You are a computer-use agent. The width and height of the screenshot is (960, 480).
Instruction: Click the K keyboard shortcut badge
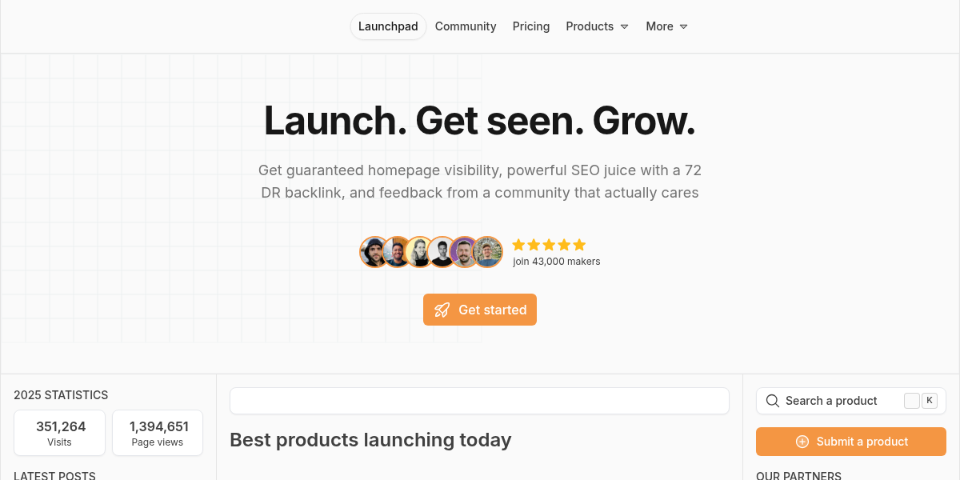[929, 400]
